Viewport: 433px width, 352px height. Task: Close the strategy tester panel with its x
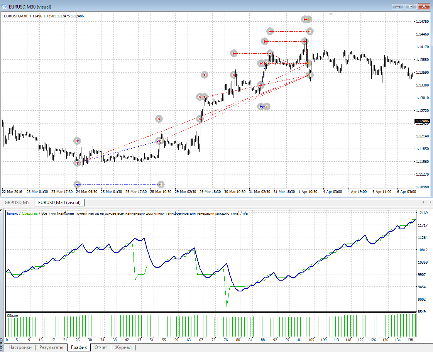click(1, 210)
